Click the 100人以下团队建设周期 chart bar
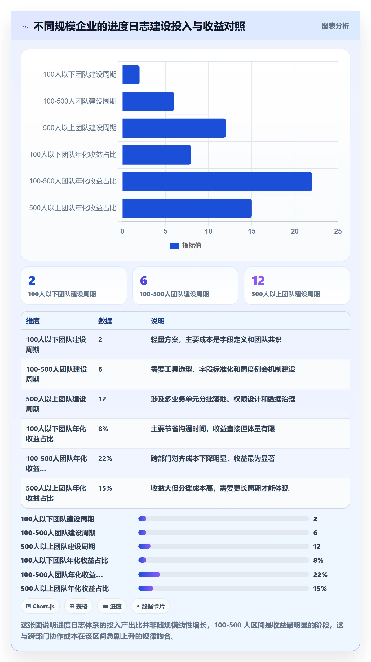Image resolution: width=371 pixels, height=662 pixels. click(131, 75)
